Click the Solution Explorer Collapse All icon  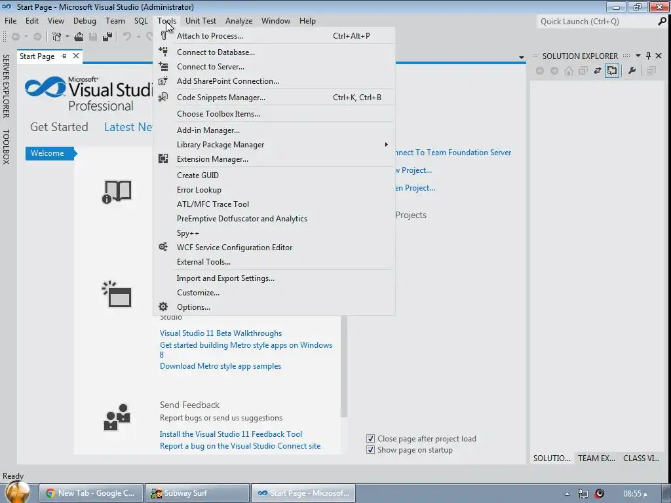583,71
